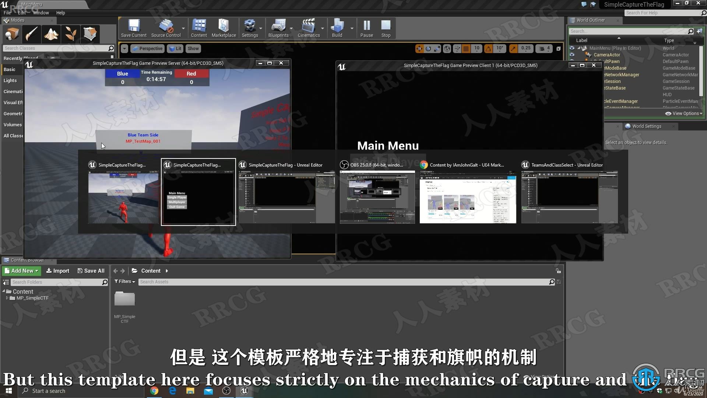Select the Place mode icon

click(x=12, y=34)
